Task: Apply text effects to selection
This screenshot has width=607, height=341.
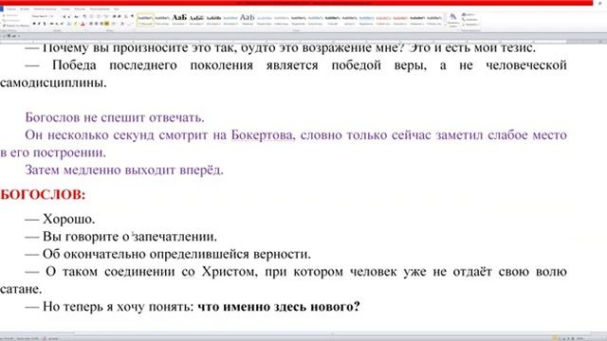Action: pos(69,24)
